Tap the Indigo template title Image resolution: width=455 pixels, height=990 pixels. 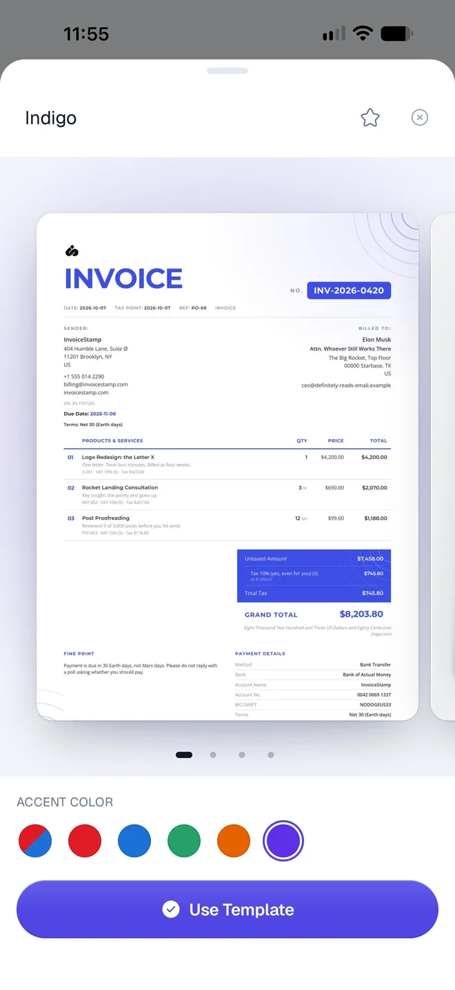tap(50, 118)
